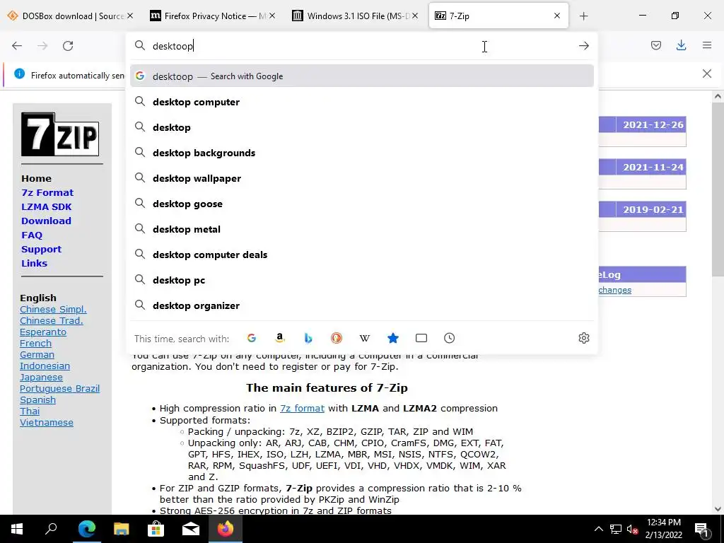
Task: Open the Save to Pocket icon
Action: (655, 45)
